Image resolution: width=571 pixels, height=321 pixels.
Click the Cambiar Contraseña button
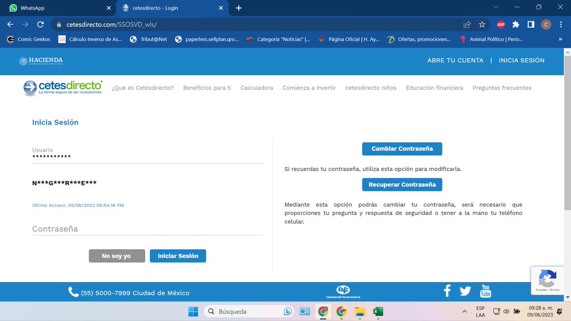click(x=402, y=149)
